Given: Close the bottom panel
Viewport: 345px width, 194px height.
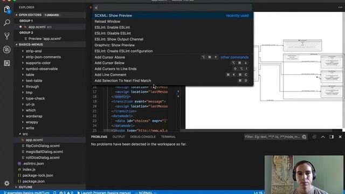Looking at the screenshot, I should click(x=340, y=137).
